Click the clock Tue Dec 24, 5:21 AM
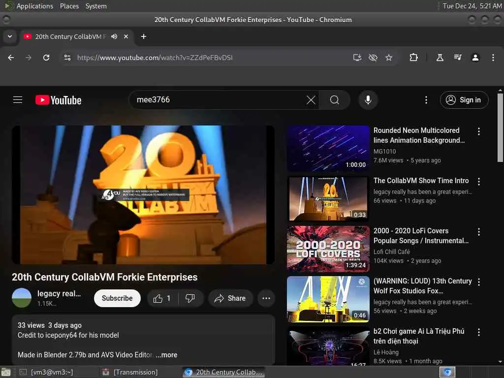Image resolution: width=504 pixels, height=378 pixels. tap(472, 6)
